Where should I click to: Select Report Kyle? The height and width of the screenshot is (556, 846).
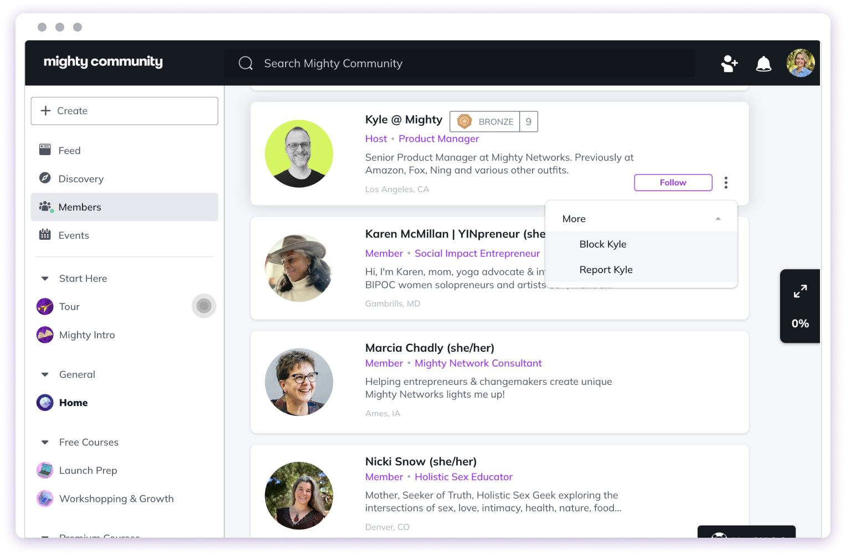606,270
